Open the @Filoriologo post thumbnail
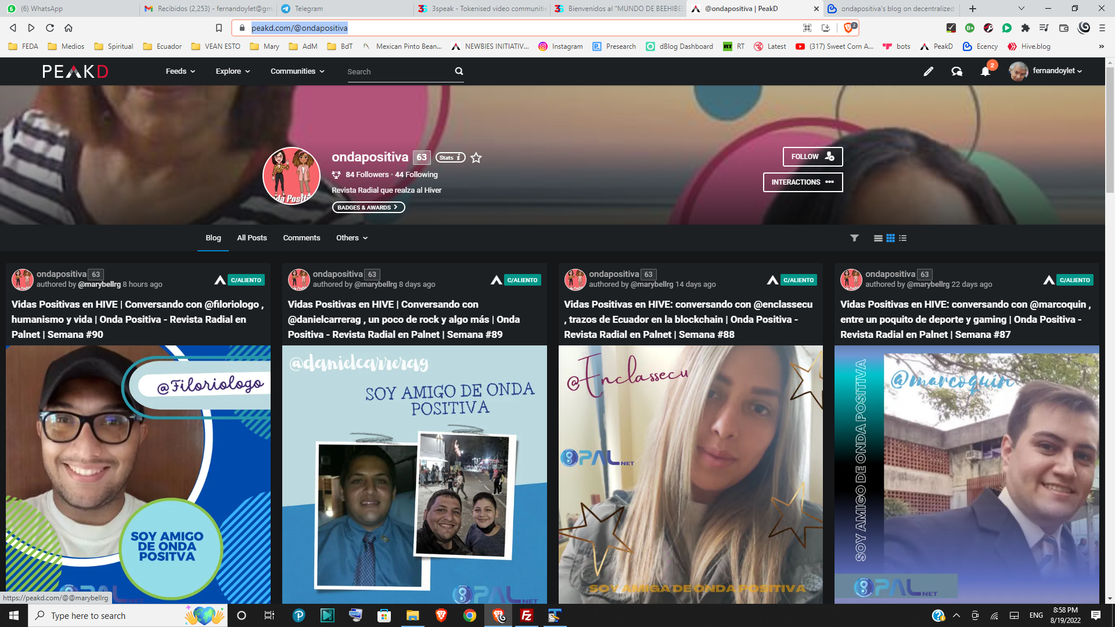The height and width of the screenshot is (627, 1115). tap(138, 474)
